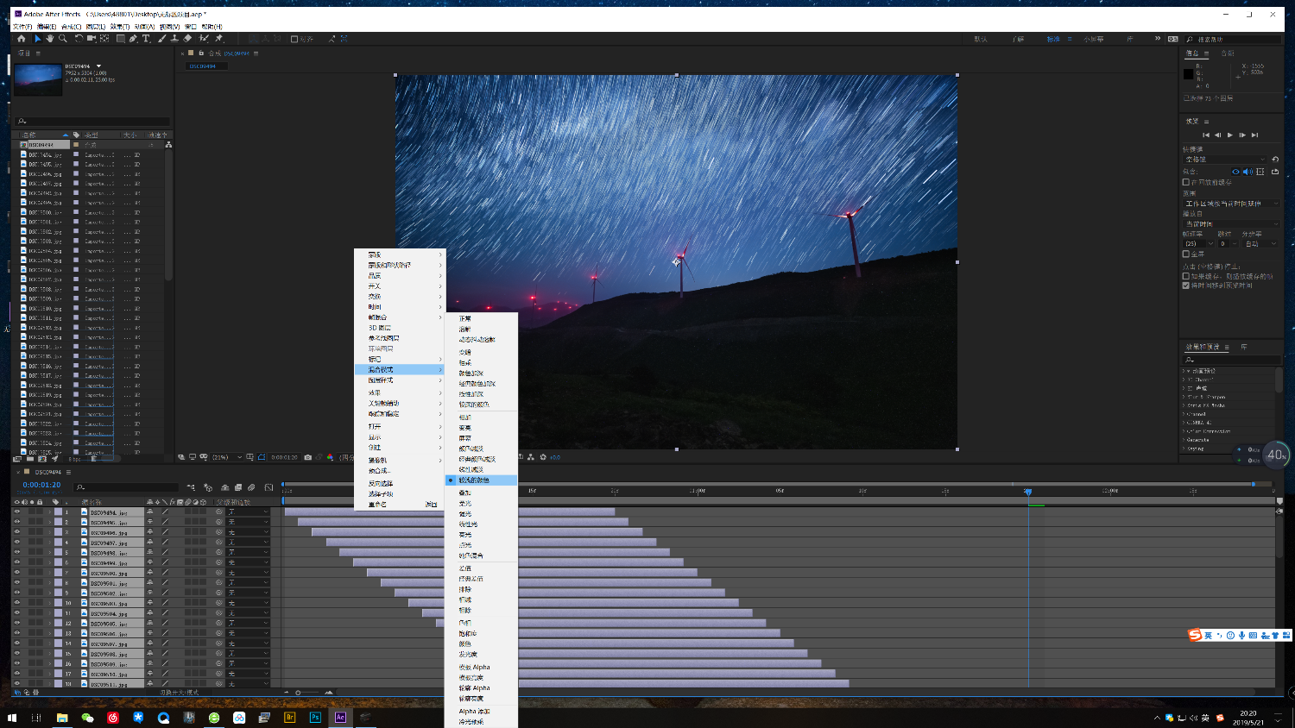Select the Puppet Pin tool
1295x728 pixels.
(x=218, y=39)
